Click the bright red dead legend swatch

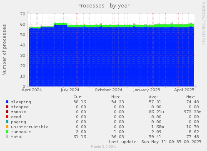pos(7,117)
